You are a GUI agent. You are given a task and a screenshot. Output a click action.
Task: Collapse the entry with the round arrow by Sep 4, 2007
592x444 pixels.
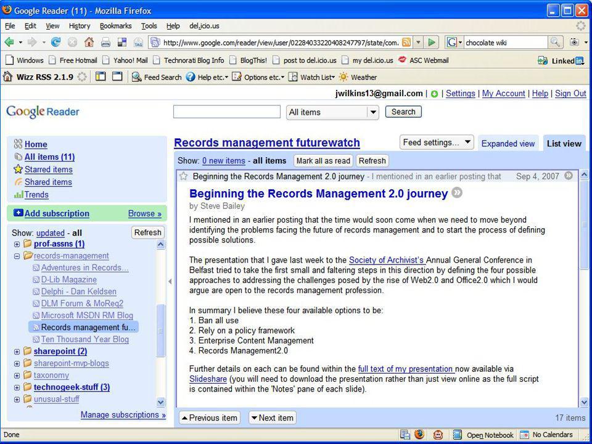point(568,176)
